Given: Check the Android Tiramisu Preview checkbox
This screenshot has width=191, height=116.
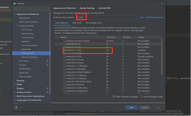Looking at the screenshot, I should pyautogui.click(x=64, y=41).
